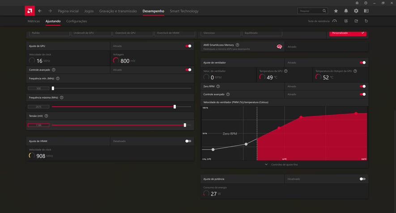Show help for Temperatura da GPU

pyautogui.click(x=286, y=71)
